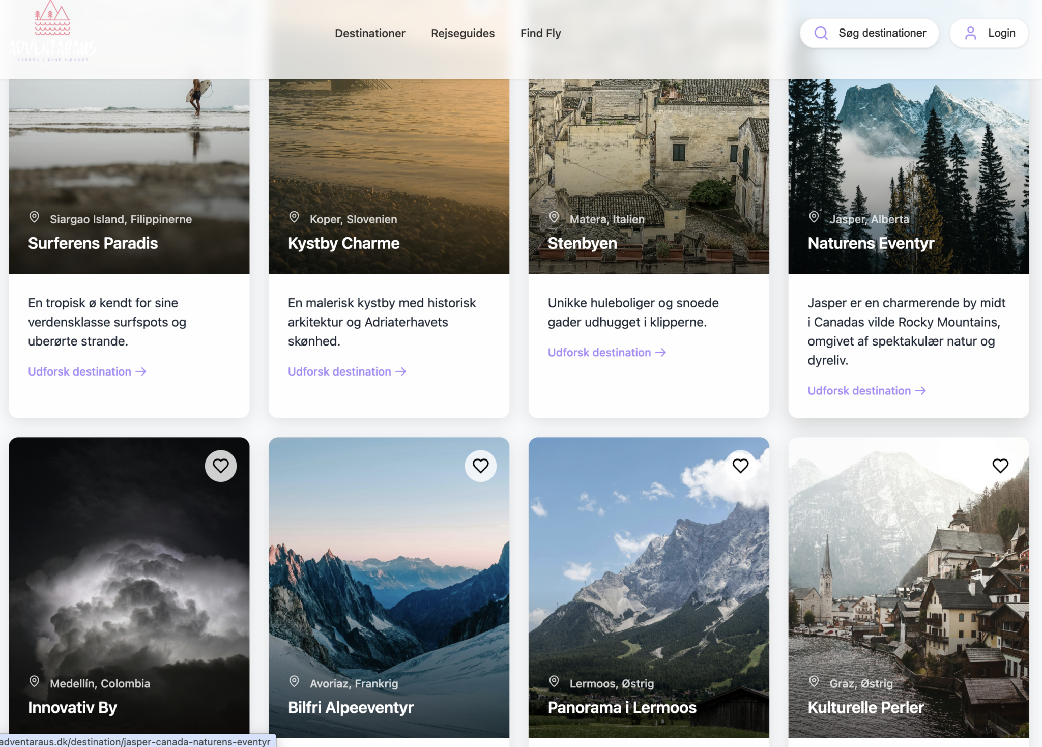Click location pin beside Jasper, Alberta
The width and height of the screenshot is (1042, 747).
click(814, 217)
